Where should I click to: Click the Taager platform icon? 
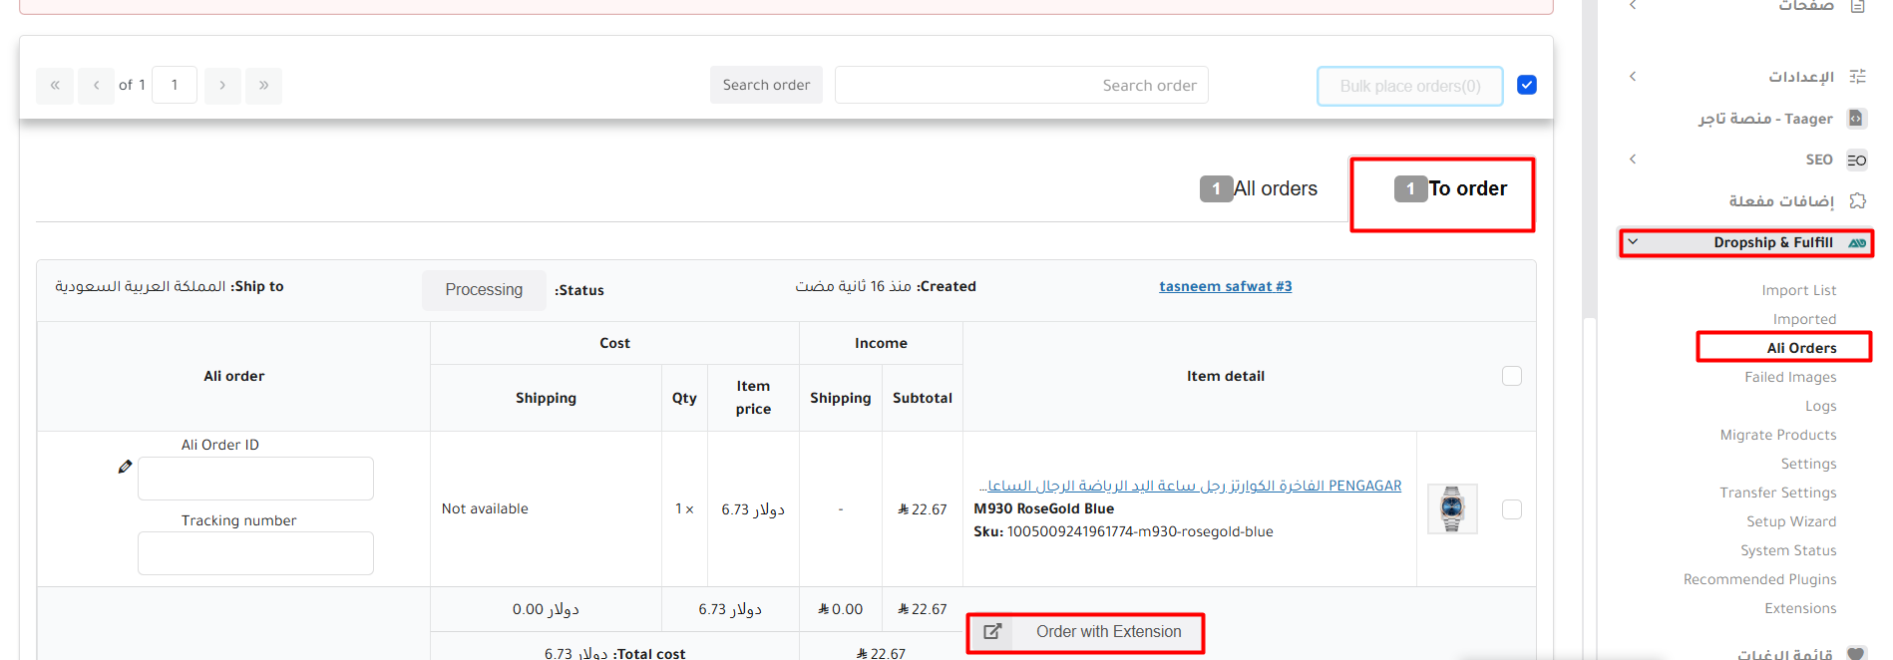1856,119
